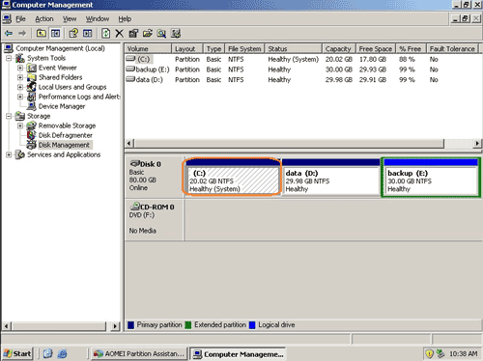Select the (C:) volume row in list
Viewport: 483px width, 361px height.
click(x=302, y=59)
